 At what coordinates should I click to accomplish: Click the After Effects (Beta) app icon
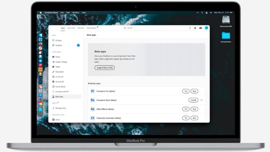point(93,109)
